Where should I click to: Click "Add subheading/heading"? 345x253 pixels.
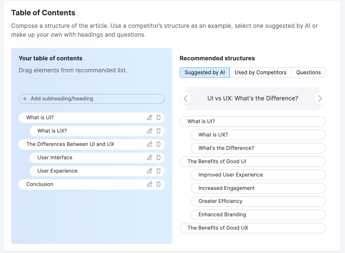pyautogui.click(x=91, y=99)
